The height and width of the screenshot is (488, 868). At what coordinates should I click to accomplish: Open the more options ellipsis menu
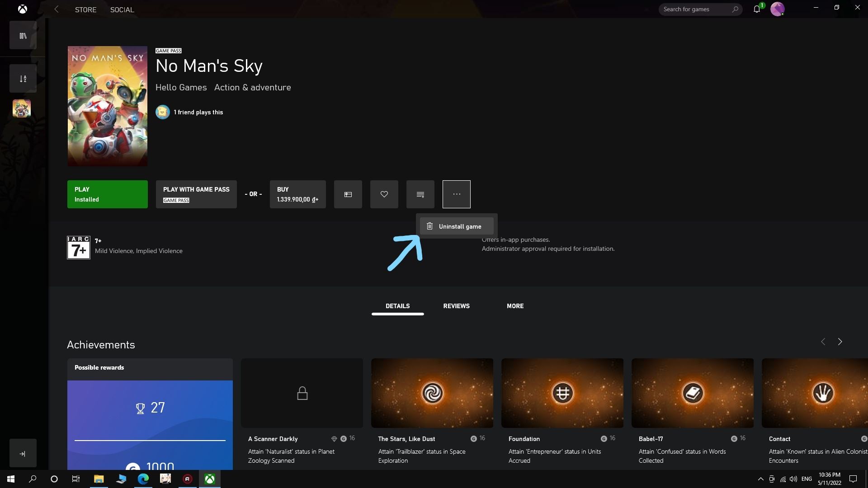[x=456, y=194]
